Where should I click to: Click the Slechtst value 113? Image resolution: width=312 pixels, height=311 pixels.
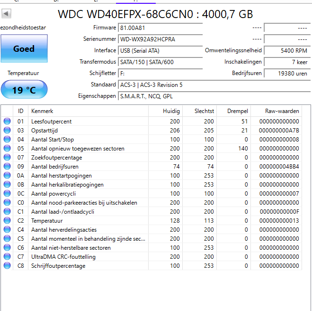coord(209,221)
